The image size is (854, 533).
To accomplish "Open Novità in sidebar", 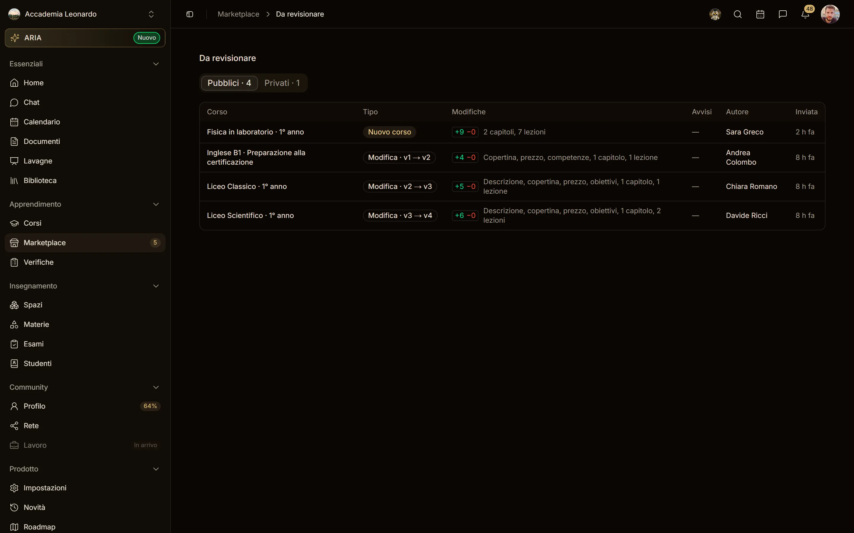I will pyautogui.click(x=85, y=508).
